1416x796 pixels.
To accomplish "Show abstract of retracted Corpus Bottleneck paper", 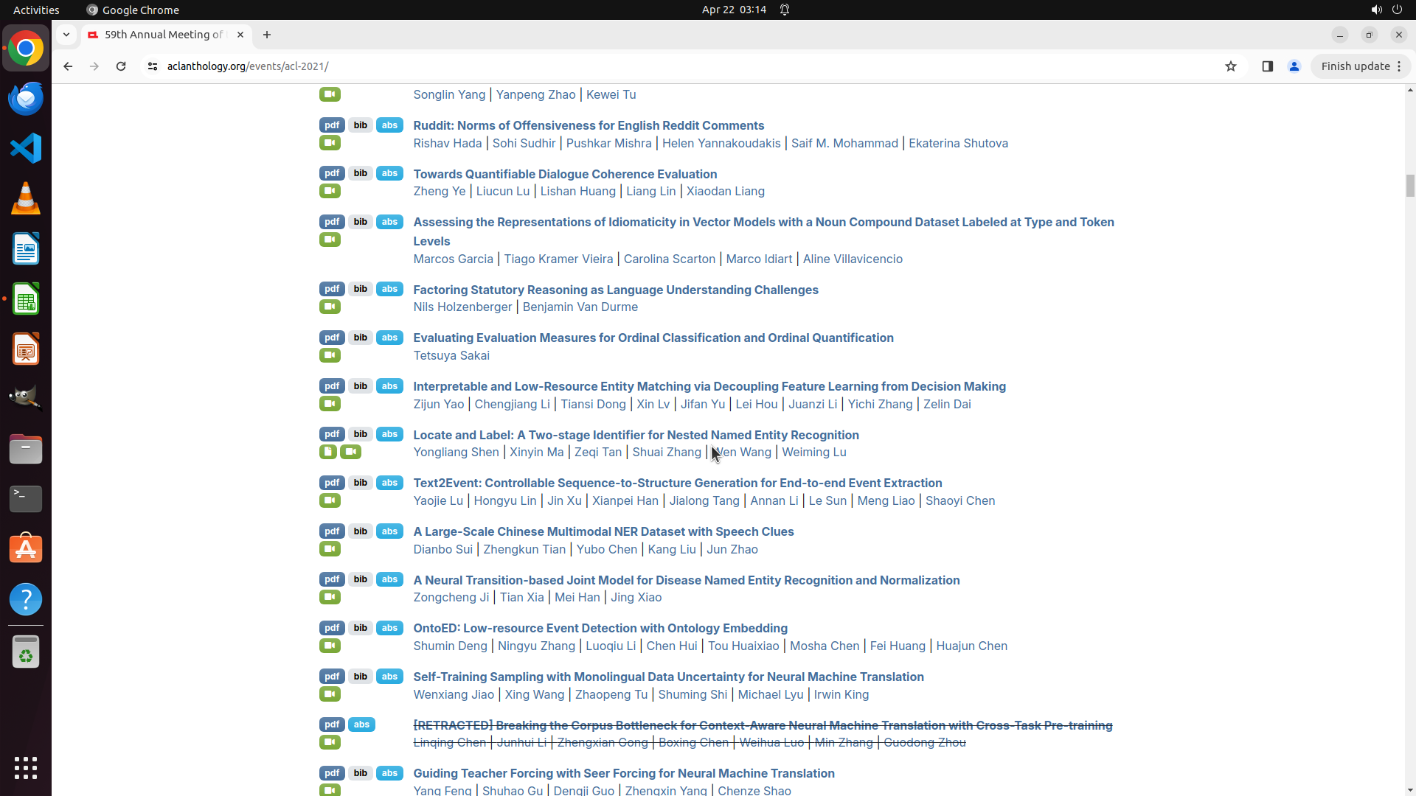I will pyautogui.click(x=361, y=725).
